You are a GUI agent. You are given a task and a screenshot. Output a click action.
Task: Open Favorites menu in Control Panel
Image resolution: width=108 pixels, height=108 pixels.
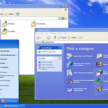[53, 33]
